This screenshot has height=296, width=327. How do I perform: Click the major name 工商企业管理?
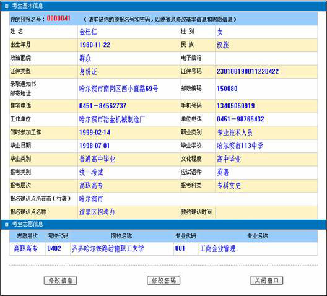point(218,248)
